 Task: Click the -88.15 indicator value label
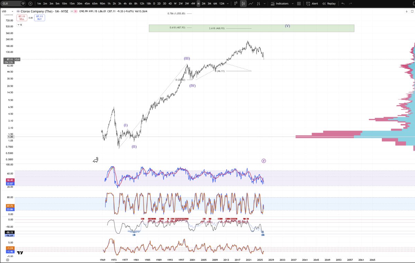(x=10, y=232)
